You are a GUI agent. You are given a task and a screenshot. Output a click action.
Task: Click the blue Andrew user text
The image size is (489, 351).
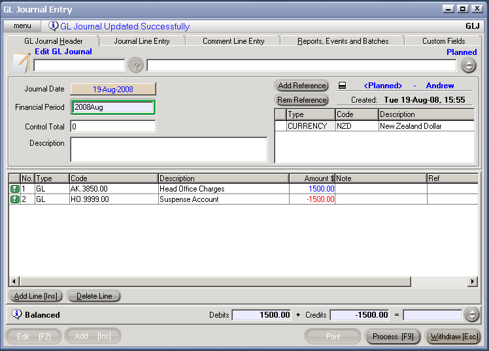pos(440,86)
